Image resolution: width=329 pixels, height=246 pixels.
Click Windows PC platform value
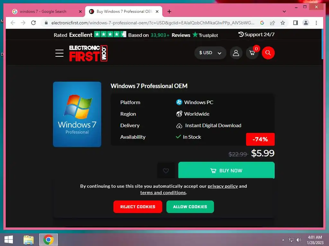tap(199, 102)
